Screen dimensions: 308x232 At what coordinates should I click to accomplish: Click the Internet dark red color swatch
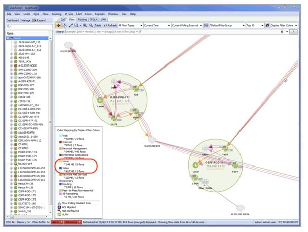60,142
